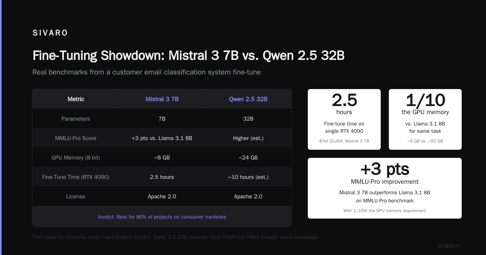Click the ~6 GB cell for Mistral
Viewport: 486px width, 255px height.
coord(162,157)
